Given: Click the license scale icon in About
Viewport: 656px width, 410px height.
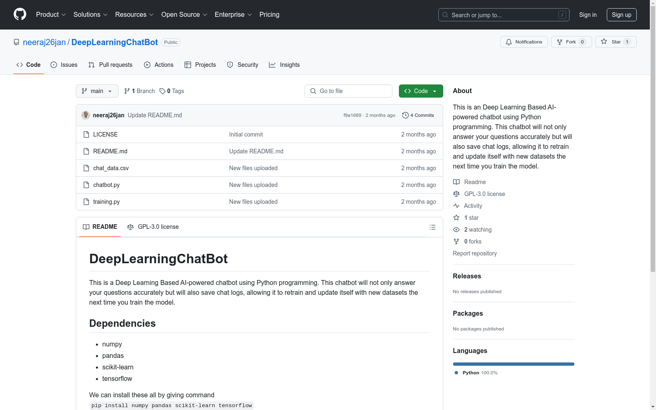Looking at the screenshot, I should click(x=456, y=194).
